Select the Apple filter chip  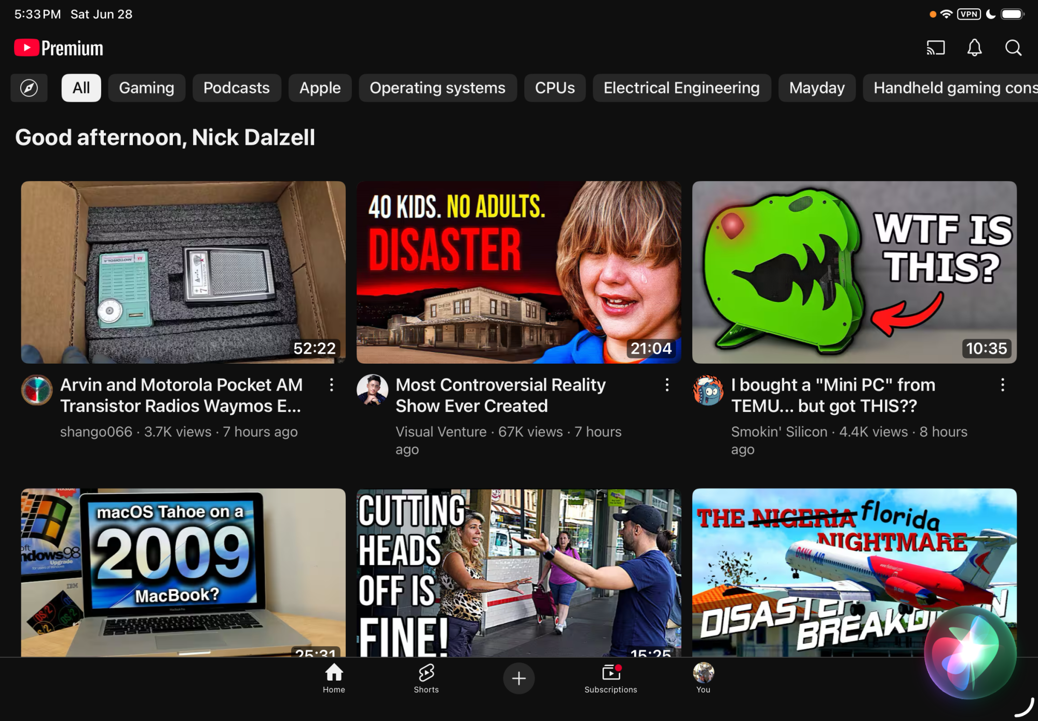click(x=320, y=88)
